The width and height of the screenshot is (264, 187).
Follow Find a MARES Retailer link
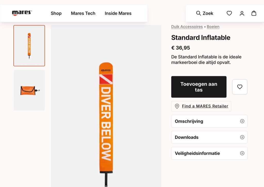205,106
